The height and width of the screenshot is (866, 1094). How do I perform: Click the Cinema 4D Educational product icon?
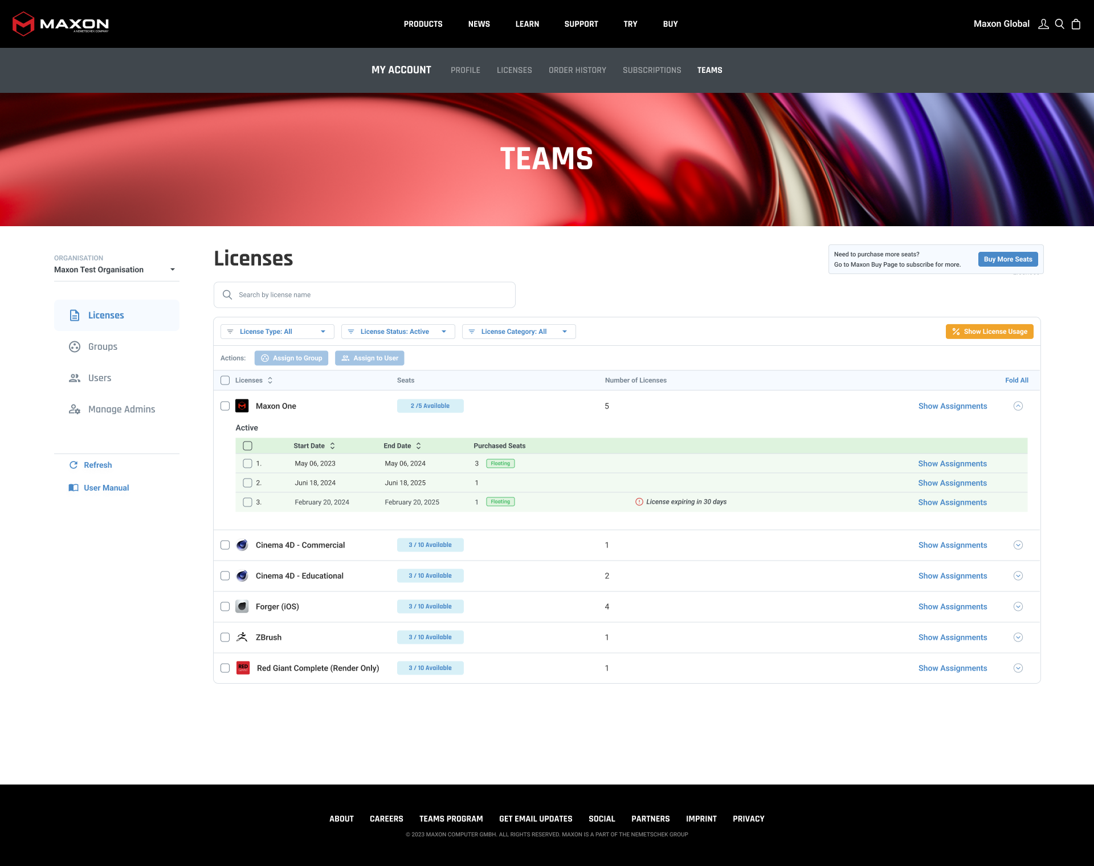(x=242, y=575)
